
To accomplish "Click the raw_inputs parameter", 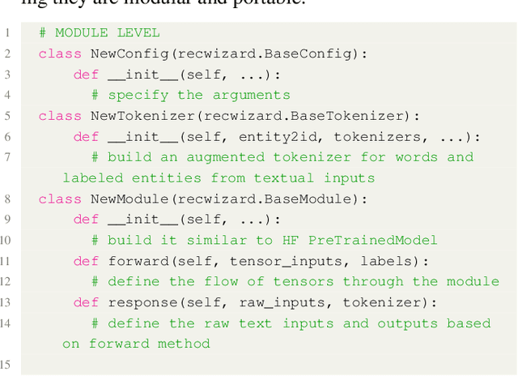I will (263, 302).
